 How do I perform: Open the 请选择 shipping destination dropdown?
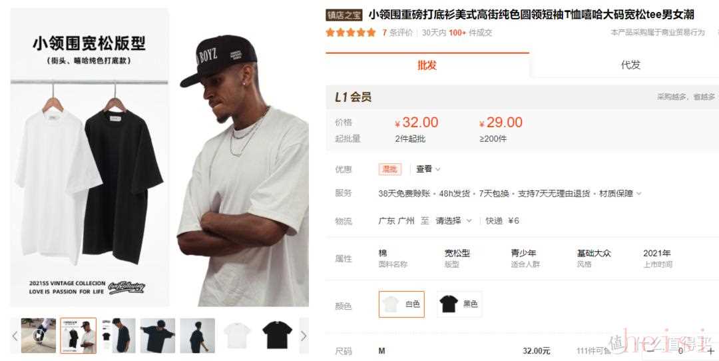(453, 220)
